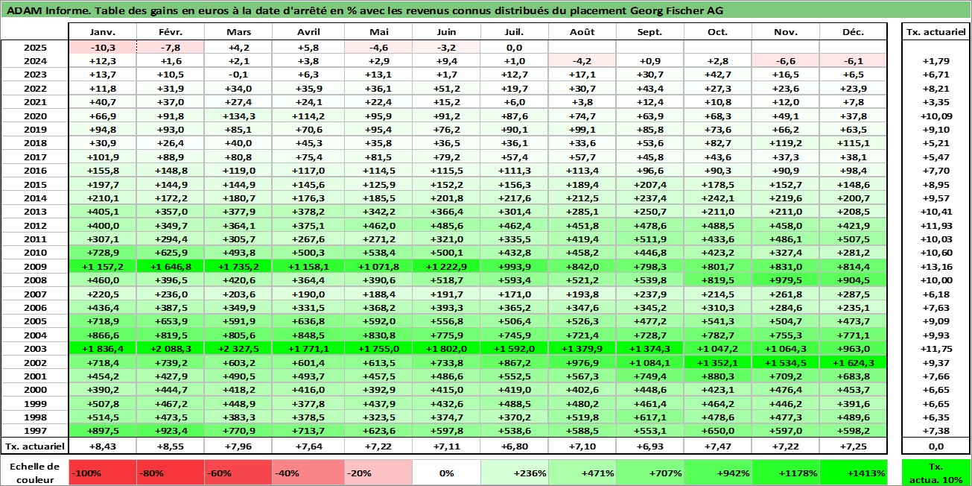Click the -10,3 cell for January 2025
Image resolution: width=972 pixels, height=486 pixels.
pyautogui.click(x=102, y=47)
